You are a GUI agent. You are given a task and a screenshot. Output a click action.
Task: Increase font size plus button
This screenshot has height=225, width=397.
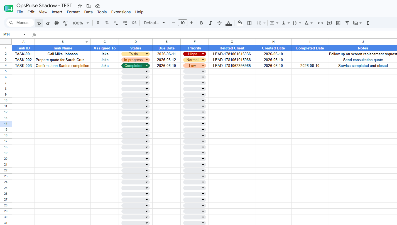point(192,23)
